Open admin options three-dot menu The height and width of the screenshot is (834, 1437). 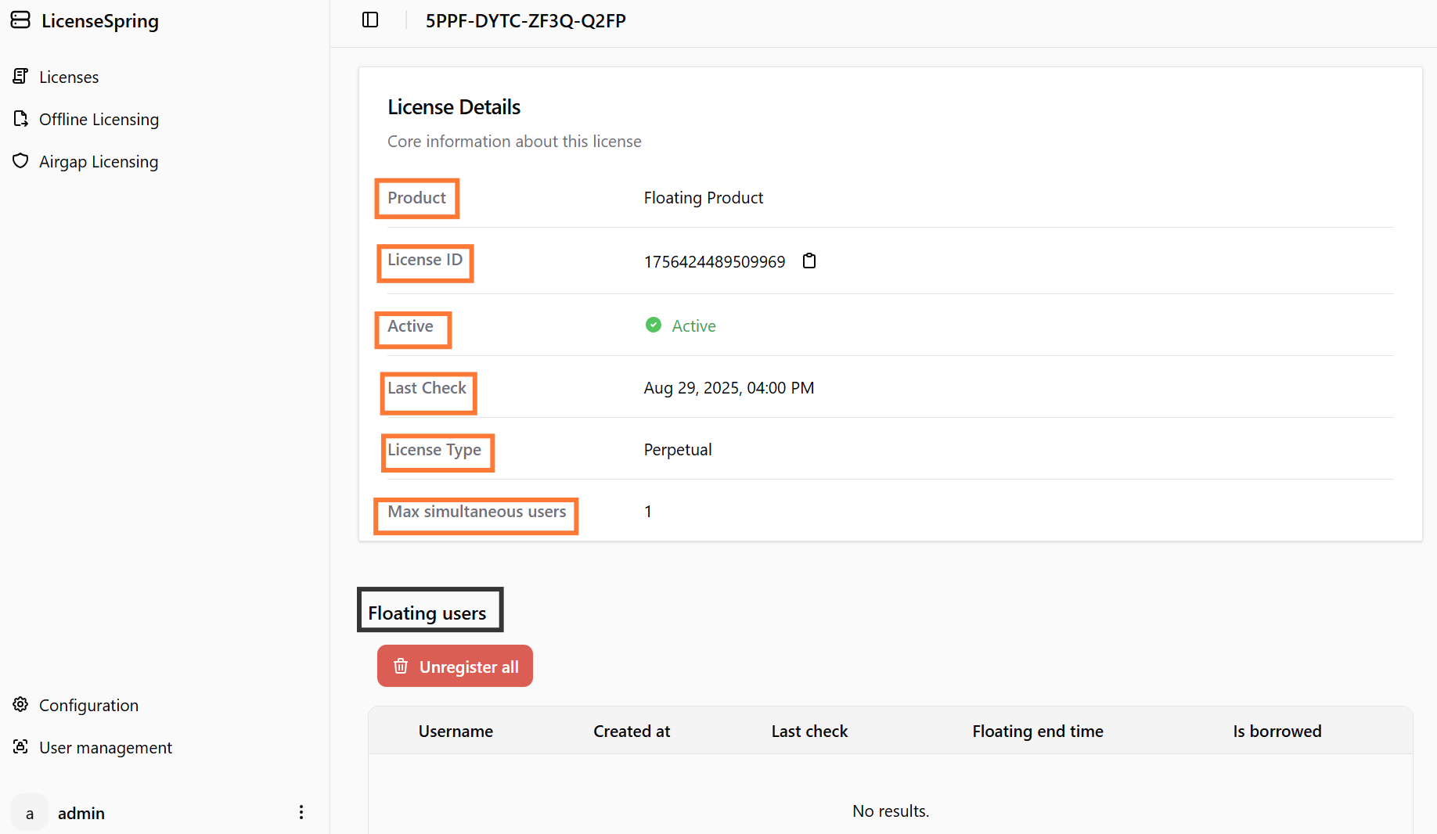click(x=301, y=813)
